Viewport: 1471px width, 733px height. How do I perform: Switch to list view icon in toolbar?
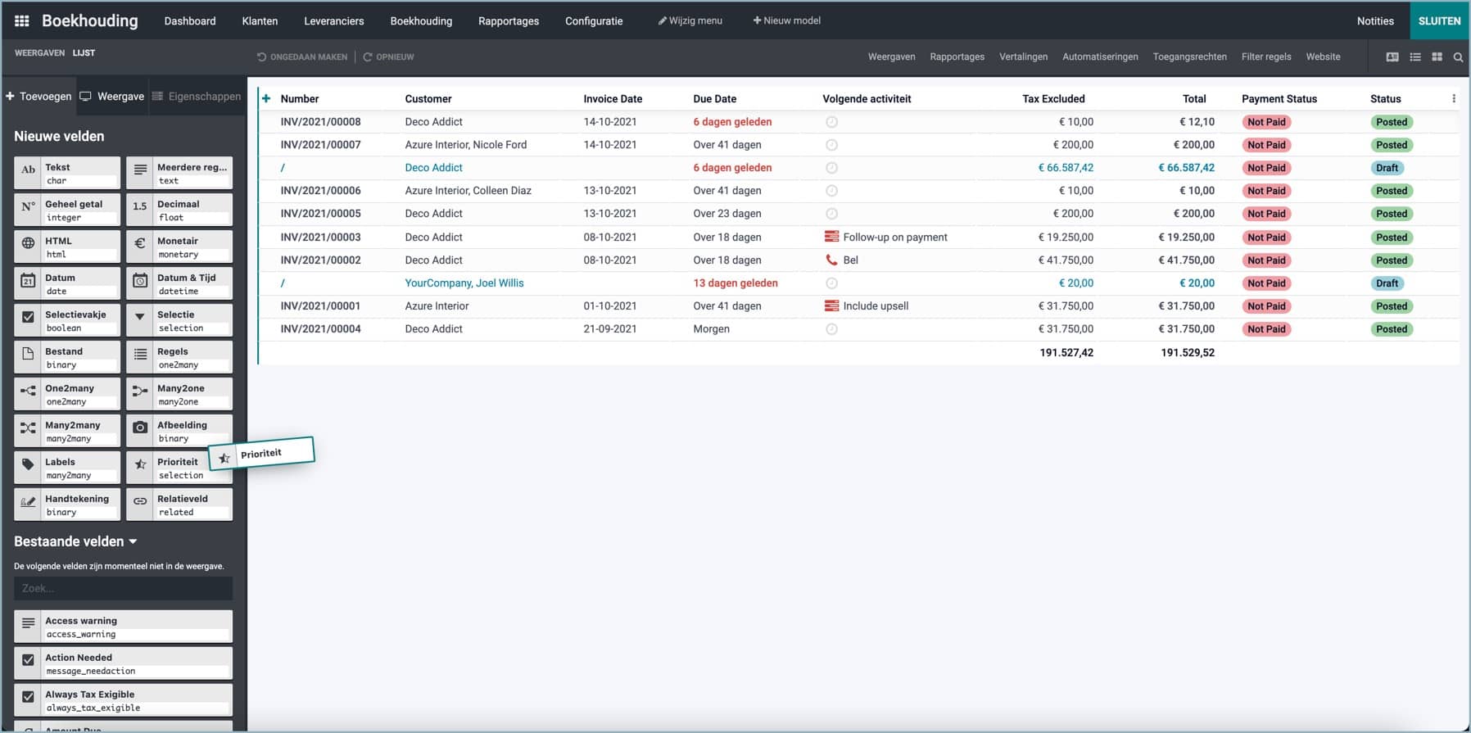1414,57
